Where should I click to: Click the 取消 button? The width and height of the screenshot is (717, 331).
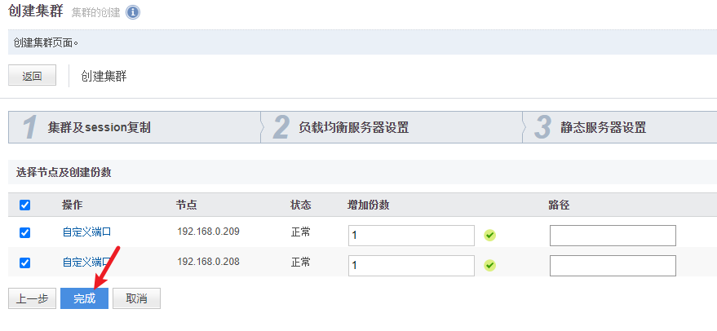pyautogui.click(x=137, y=298)
